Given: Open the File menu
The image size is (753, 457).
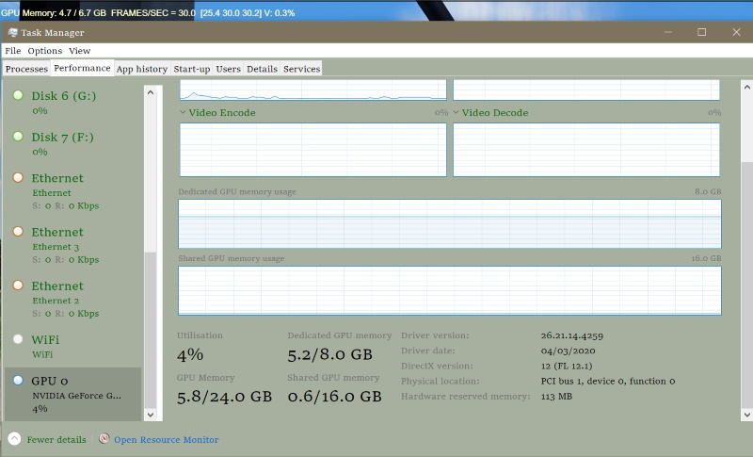Looking at the screenshot, I should click(13, 51).
